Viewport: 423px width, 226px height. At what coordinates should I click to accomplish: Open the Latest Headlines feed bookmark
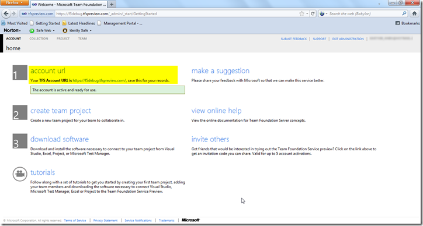78,23
